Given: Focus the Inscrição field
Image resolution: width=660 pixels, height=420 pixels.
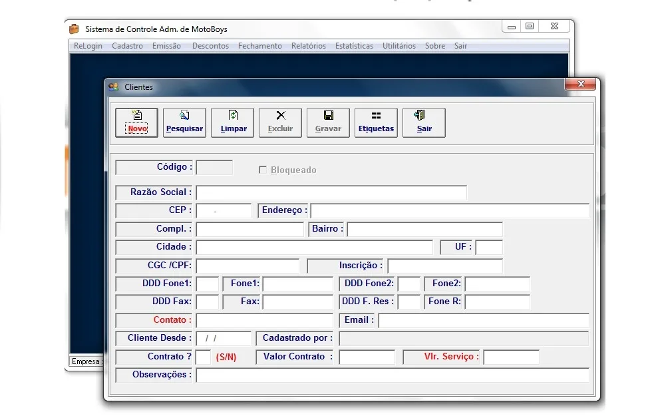Looking at the screenshot, I should (445, 266).
